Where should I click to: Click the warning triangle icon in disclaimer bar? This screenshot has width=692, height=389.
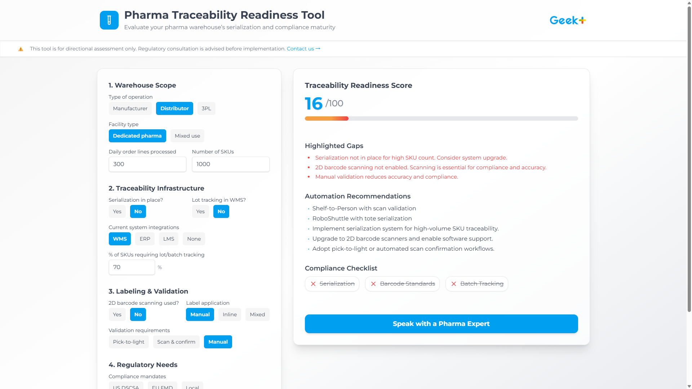tap(21, 49)
